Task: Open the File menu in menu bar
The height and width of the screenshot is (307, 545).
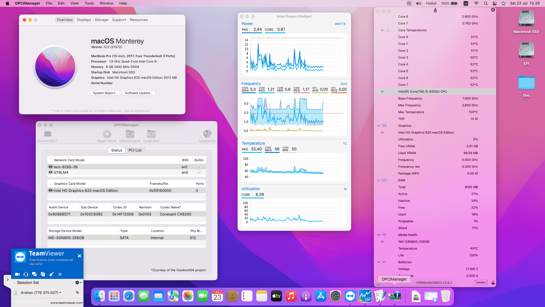Action: (49, 3)
